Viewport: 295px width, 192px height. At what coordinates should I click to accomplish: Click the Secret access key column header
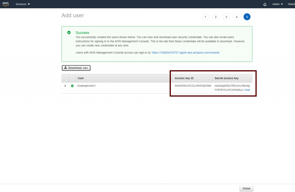pyautogui.click(x=226, y=78)
